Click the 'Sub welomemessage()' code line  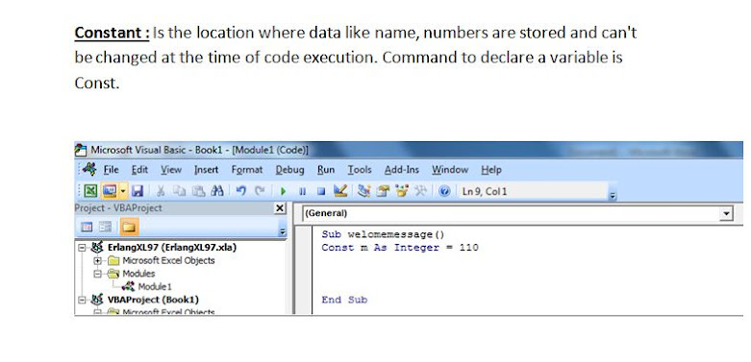[383, 234]
